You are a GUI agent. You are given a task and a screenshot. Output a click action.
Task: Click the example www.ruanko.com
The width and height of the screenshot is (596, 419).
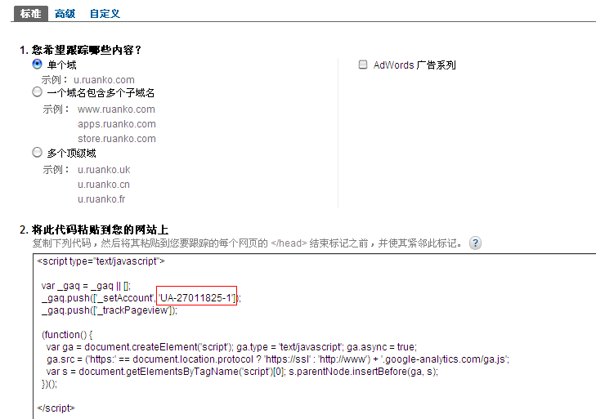click(x=116, y=109)
